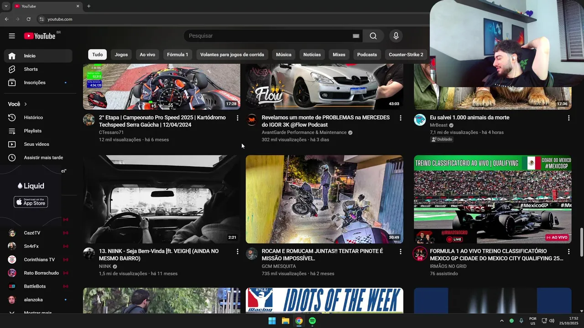The image size is (584, 328).
Task: Click the page vertical scrollbar
Action: click(x=581, y=241)
